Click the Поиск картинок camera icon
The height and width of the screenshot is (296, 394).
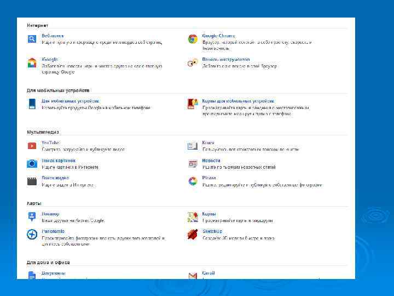click(32, 163)
